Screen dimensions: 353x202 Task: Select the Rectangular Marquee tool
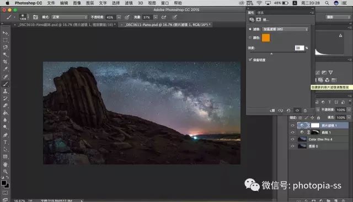coord(5,40)
